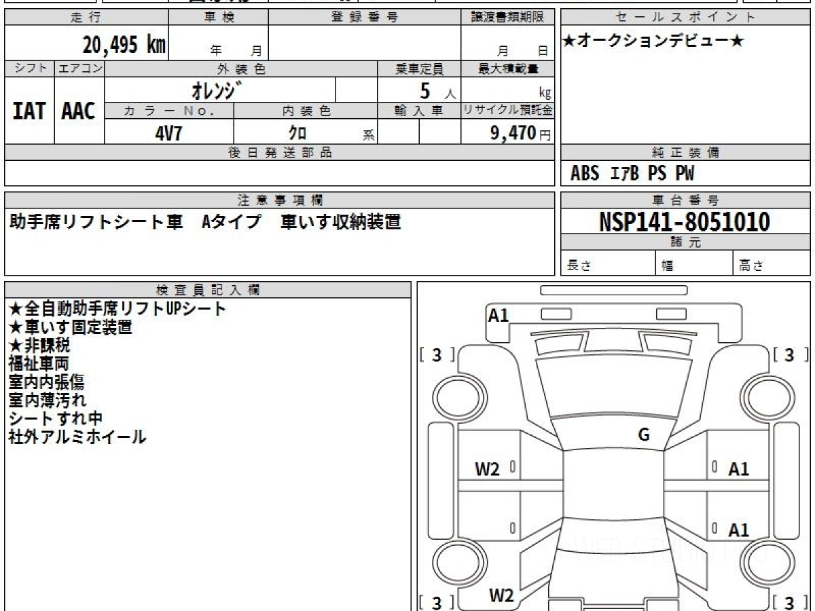
Task: Click the seating capacity value 5 人
Action: tap(437, 91)
